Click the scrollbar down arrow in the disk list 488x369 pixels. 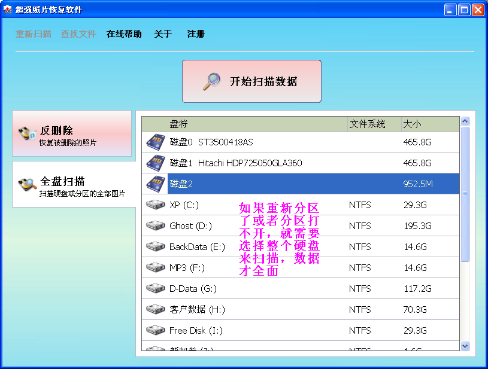tap(465, 346)
